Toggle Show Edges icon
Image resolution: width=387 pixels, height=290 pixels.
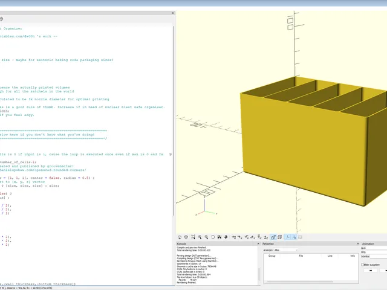coord(301,237)
